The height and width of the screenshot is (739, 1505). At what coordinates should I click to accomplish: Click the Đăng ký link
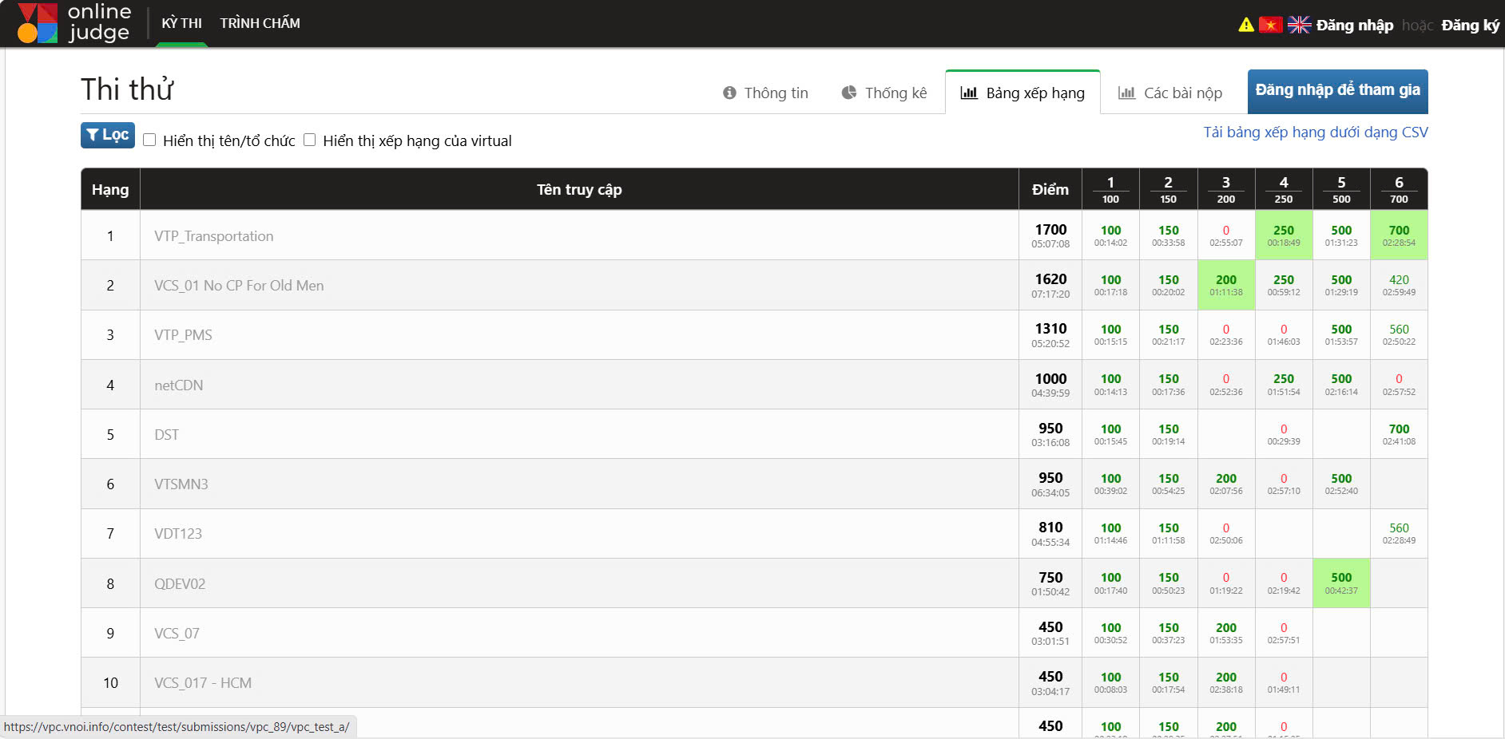pos(1471,25)
